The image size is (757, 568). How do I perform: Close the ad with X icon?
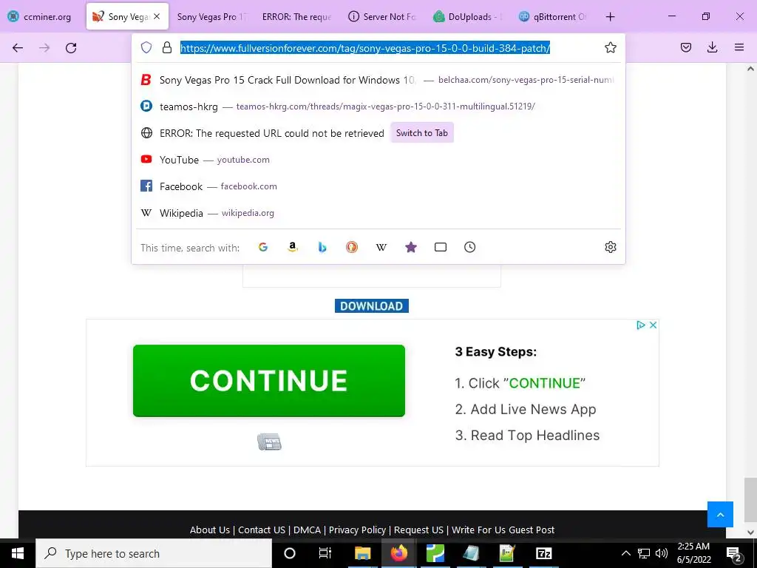[653, 325]
